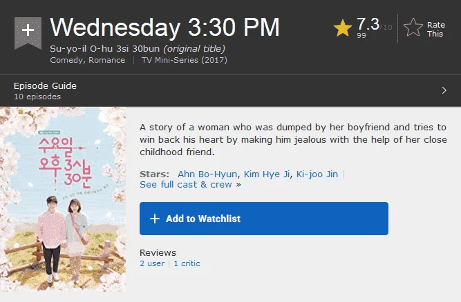Open Kim Hye Ji's profile link

pyautogui.click(x=267, y=174)
